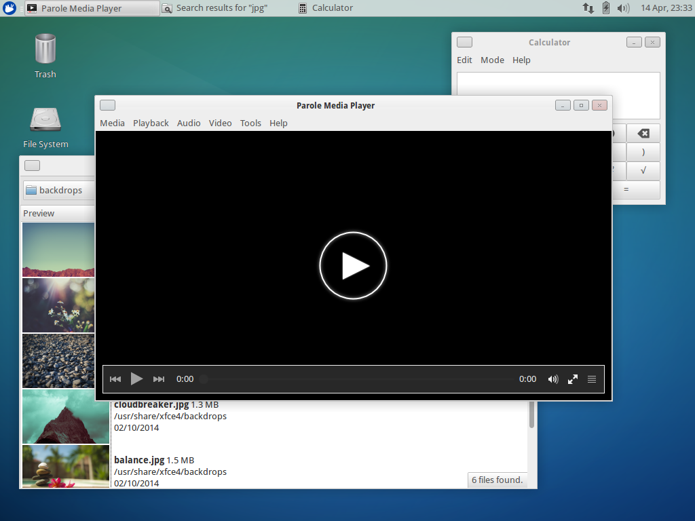
Task: Enter fullscreen mode in Parole player
Action: [573, 379]
